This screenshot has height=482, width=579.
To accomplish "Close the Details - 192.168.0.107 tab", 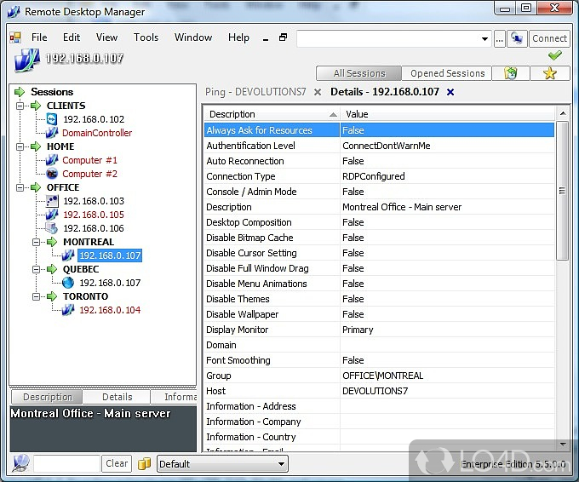I will [450, 92].
